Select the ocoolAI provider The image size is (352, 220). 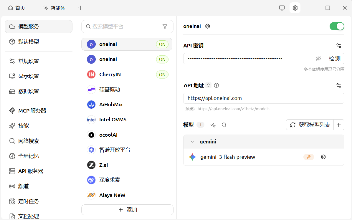pyautogui.click(x=127, y=135)
